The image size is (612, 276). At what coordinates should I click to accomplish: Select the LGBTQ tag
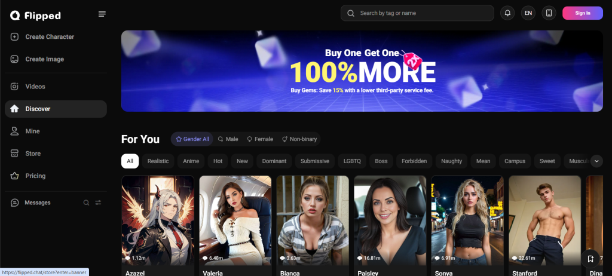(352, 161)
